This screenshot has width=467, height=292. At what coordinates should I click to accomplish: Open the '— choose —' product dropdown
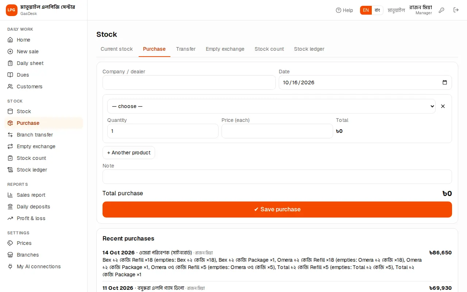[x=271, y=106]
